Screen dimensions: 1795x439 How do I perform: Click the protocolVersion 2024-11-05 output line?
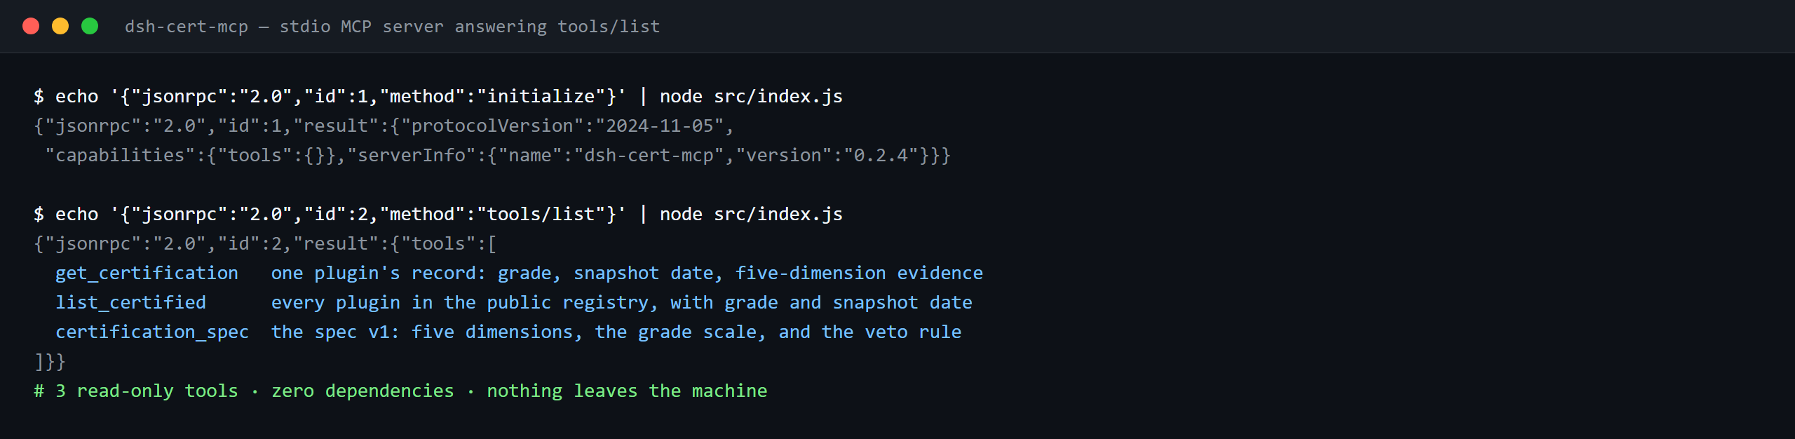[384, 126]
